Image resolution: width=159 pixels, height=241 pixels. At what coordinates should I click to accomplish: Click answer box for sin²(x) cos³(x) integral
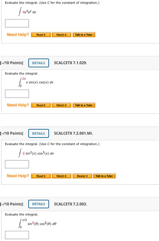point(17,164)
